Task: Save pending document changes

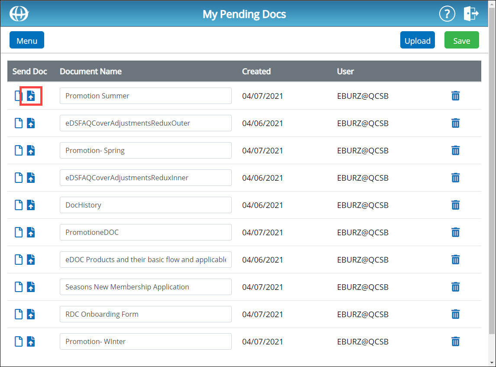Action: (x=461, y=40)
